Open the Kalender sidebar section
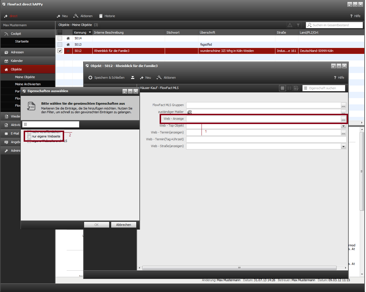This screenshot has height=292, width=366. (28, 61)
